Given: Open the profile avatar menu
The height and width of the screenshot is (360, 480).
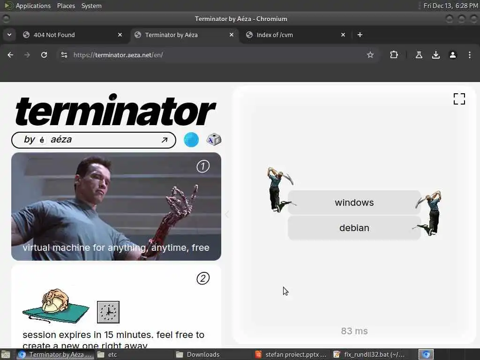Looking at the screenshot, I should pyautogui.click(x=453, y=55).
